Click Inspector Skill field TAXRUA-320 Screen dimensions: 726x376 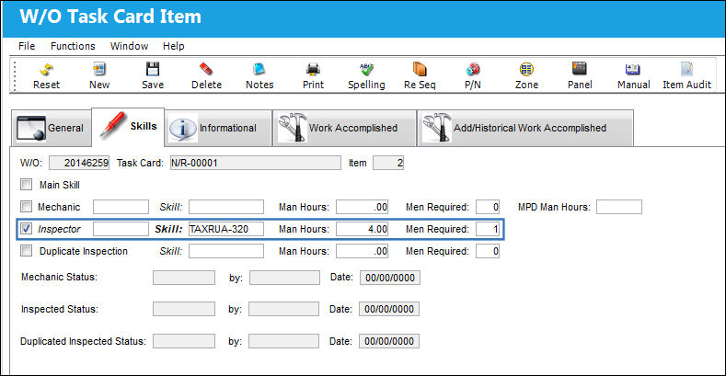tap(226, 229)
